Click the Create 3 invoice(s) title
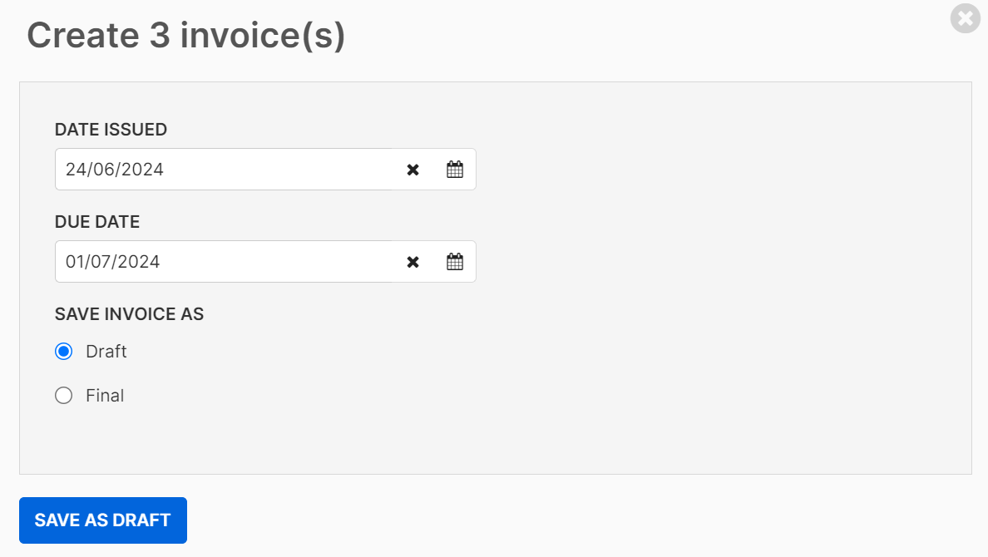This screenshot has width=988, height=557. click(x=186, y=35)
